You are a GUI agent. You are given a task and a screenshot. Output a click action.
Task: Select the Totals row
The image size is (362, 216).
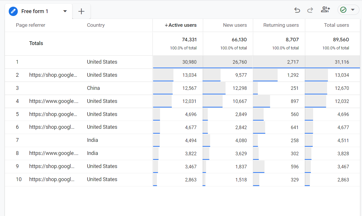click(36, 43)
